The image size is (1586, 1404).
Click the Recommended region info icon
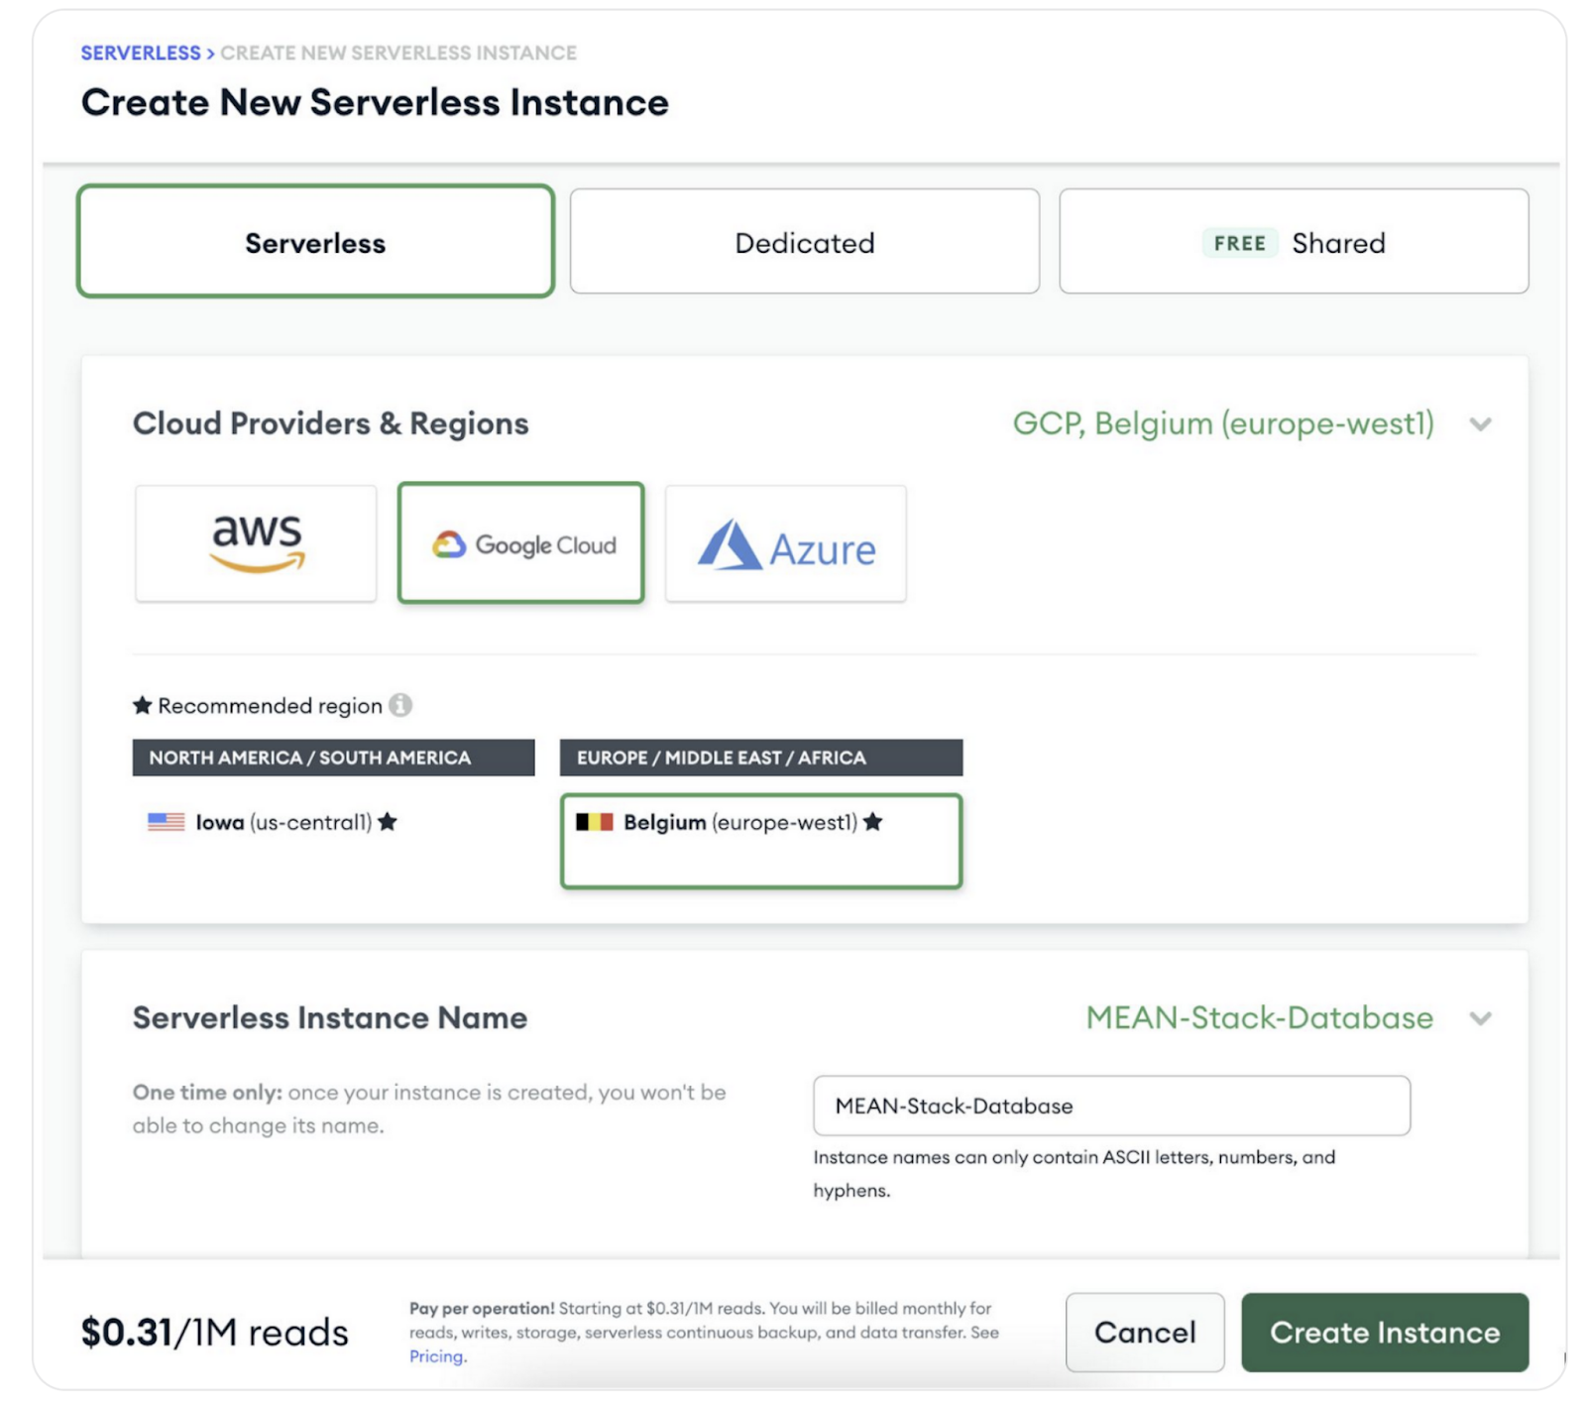[400, 705]
